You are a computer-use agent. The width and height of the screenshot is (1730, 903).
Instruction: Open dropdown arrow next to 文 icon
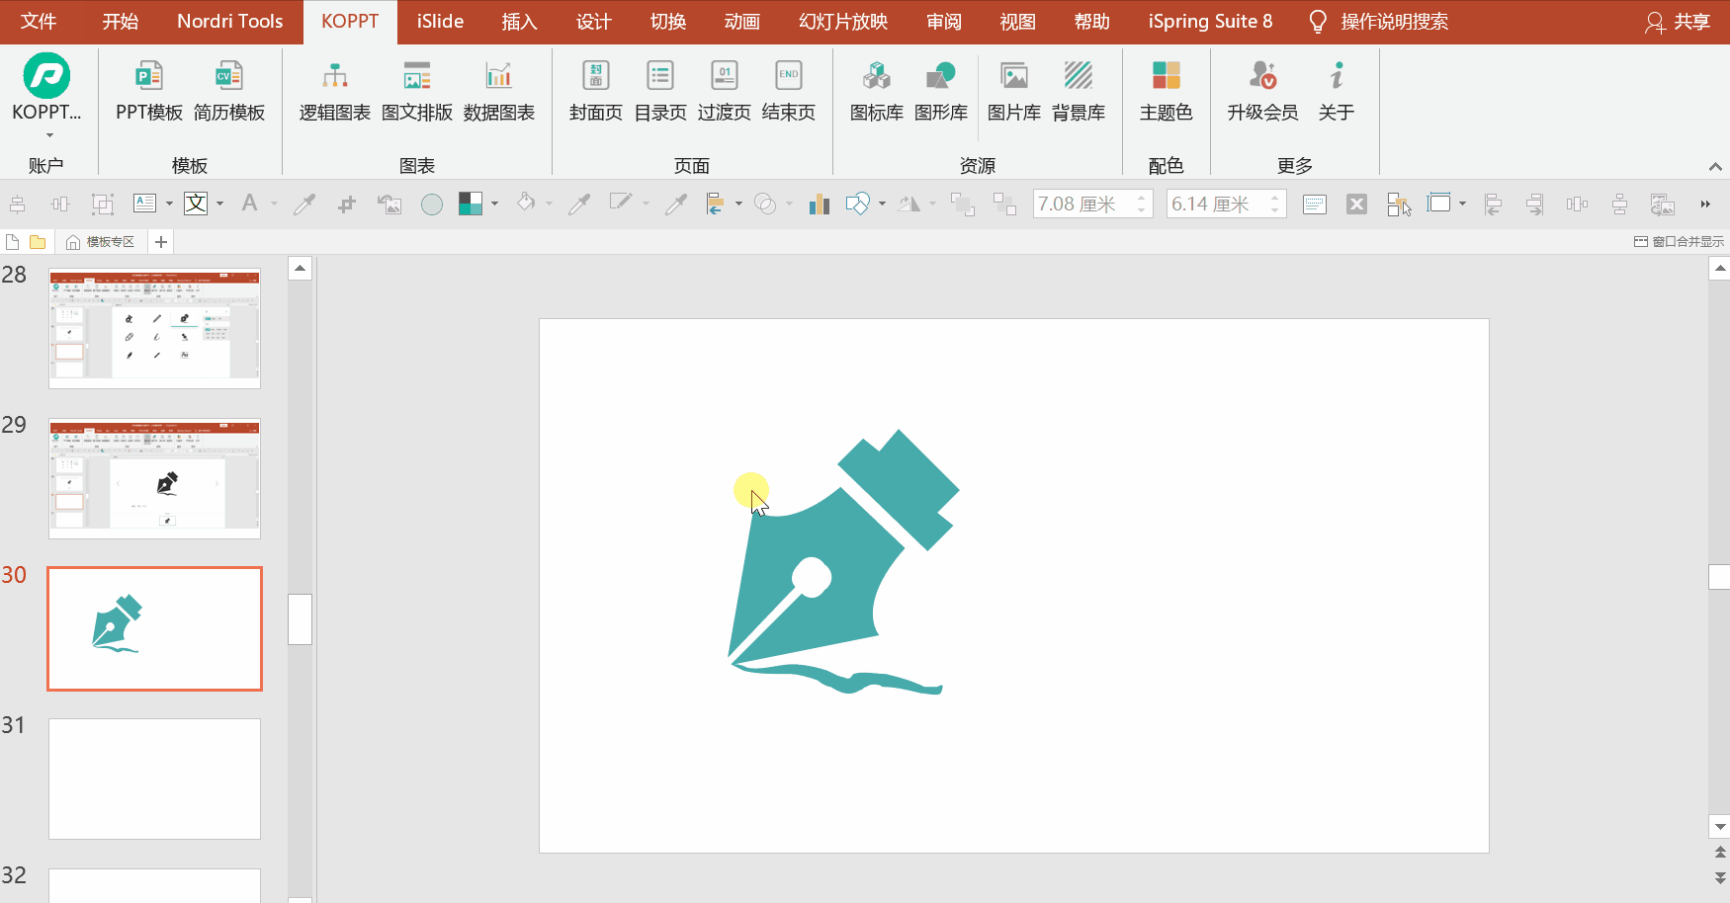pyautogui.click(x=219, y=205)
